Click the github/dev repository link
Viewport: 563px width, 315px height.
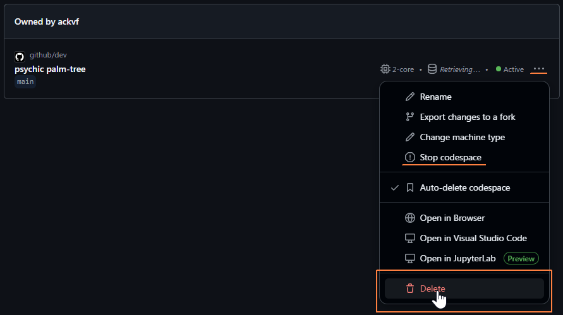tap(48, 56)
